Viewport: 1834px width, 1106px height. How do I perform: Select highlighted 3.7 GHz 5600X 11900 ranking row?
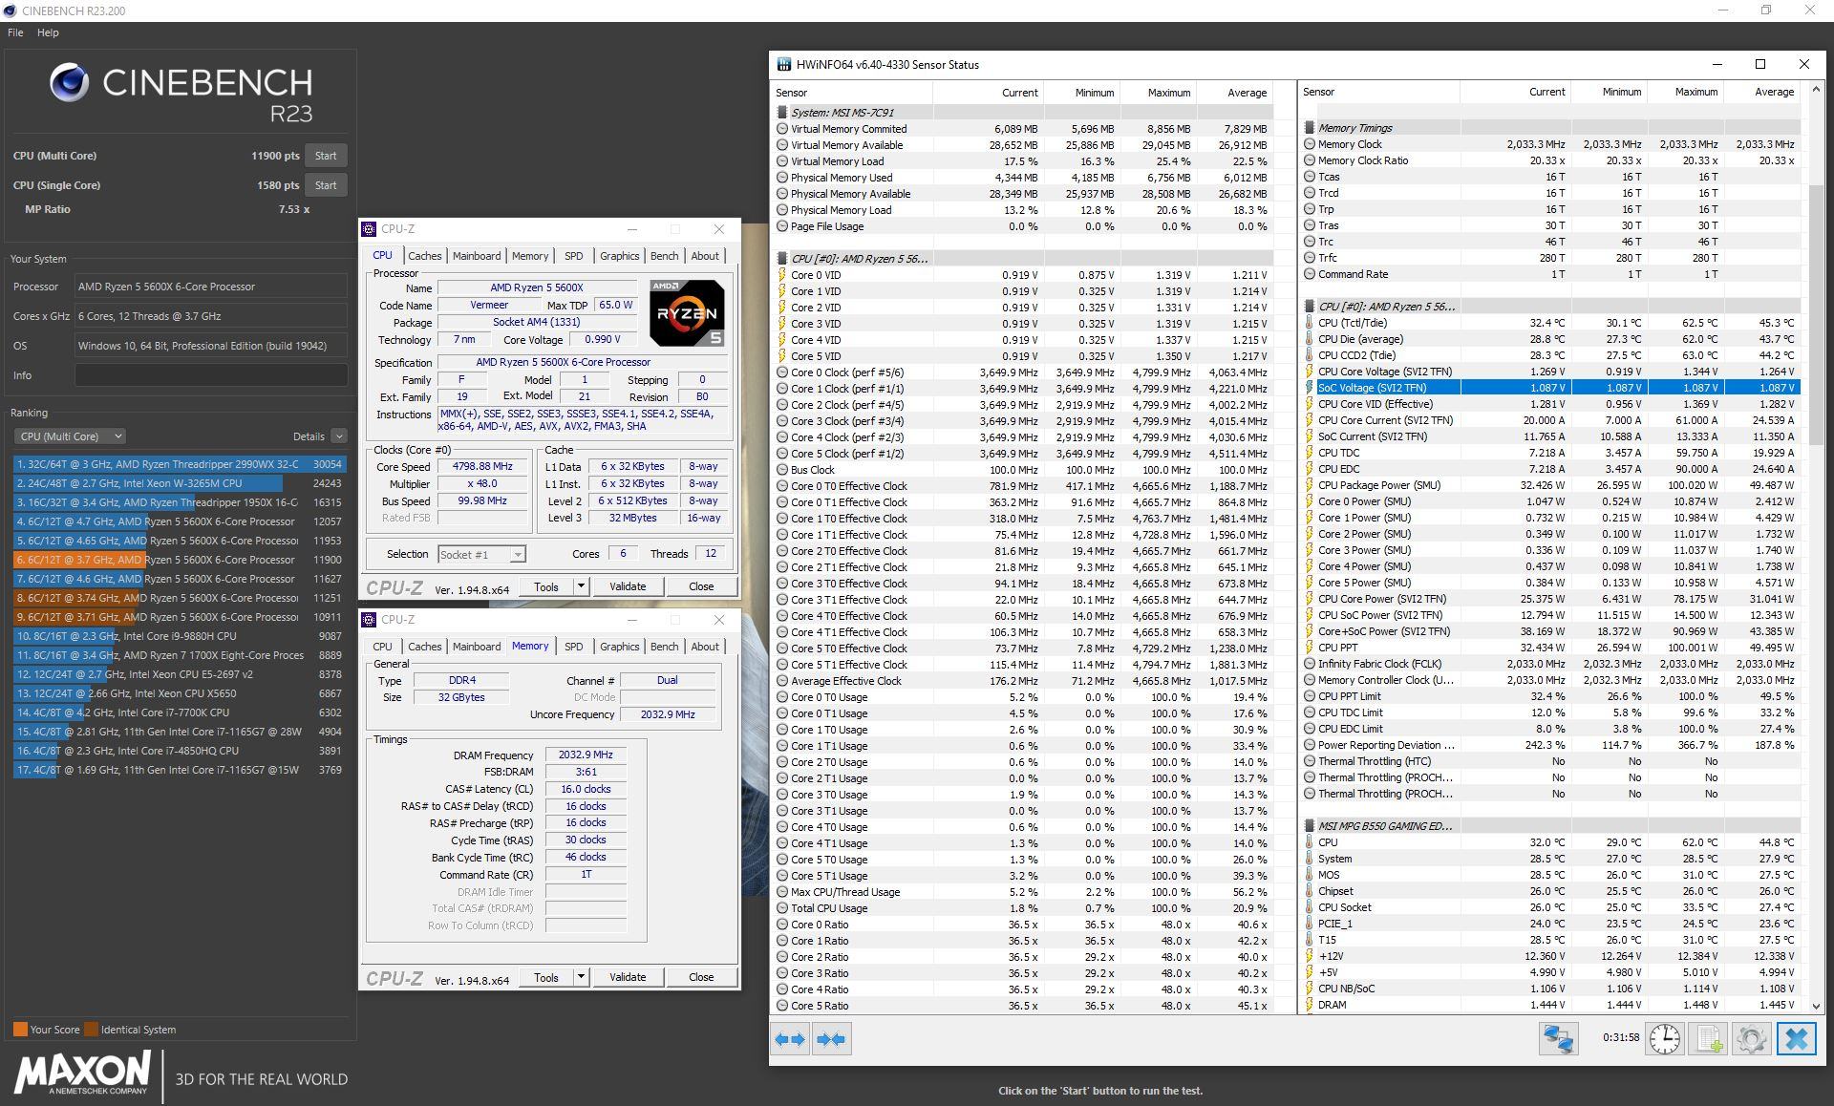pyautogui.click(x=179, y=560)
